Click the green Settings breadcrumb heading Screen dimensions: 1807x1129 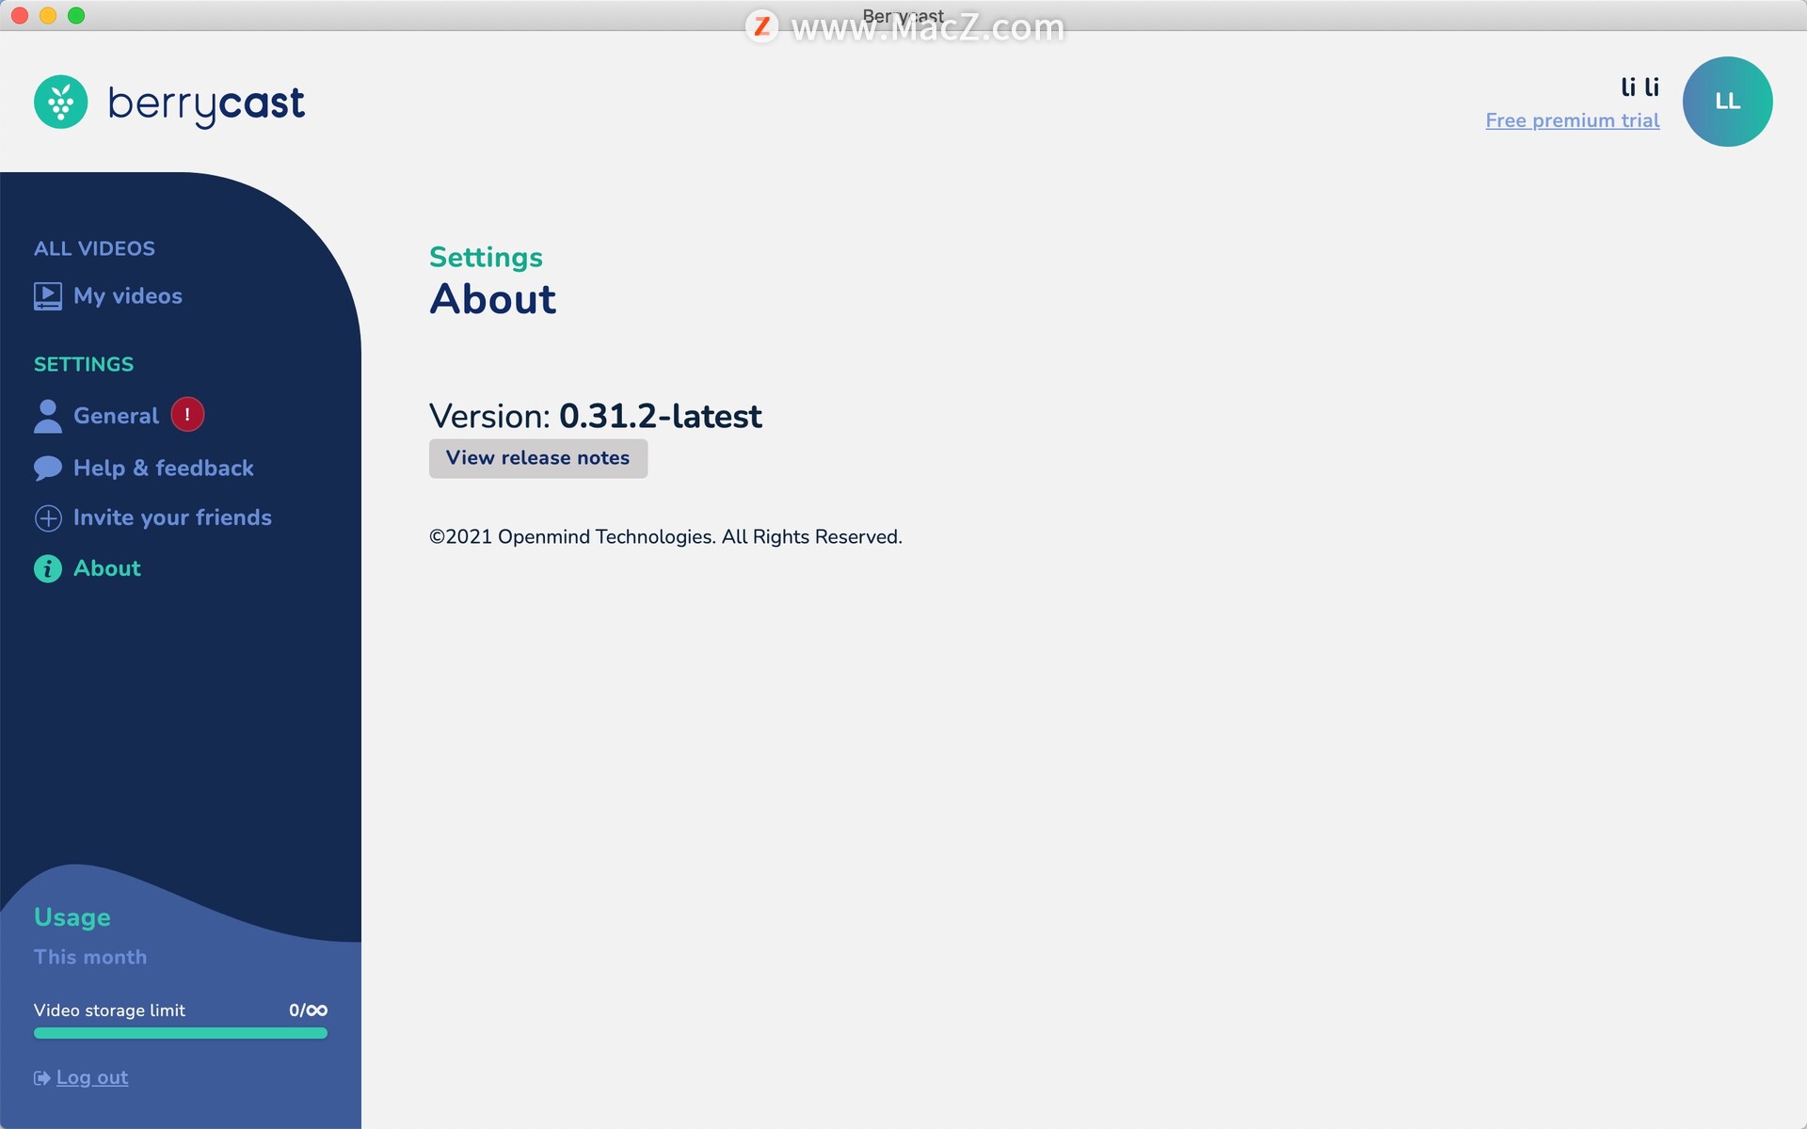click(486, 258)
